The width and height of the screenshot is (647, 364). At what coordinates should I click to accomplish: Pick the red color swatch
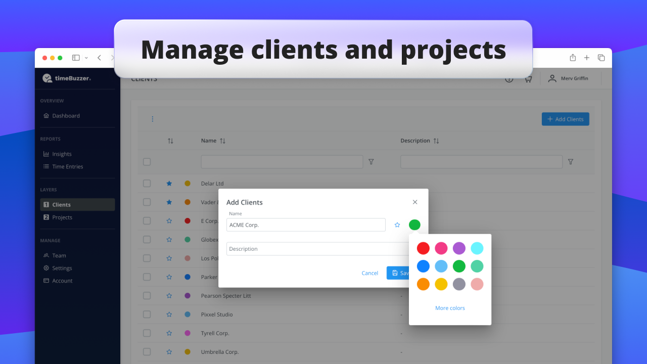(423, 248)
